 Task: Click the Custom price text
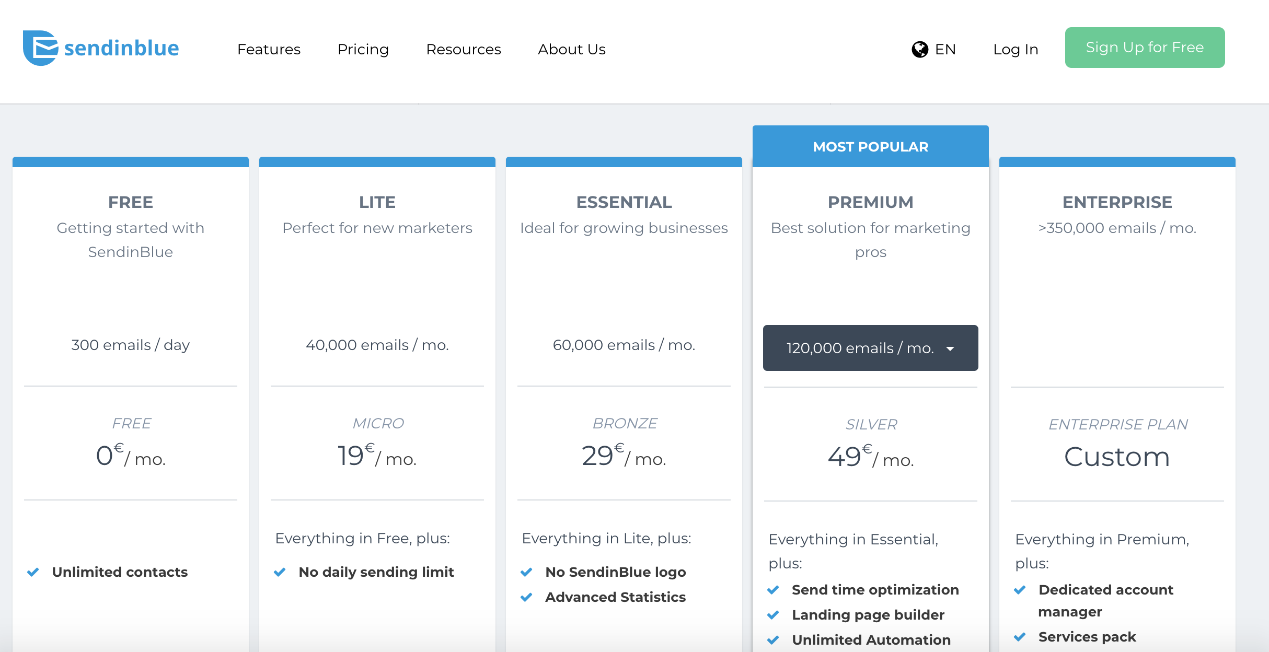(1117, 457)
